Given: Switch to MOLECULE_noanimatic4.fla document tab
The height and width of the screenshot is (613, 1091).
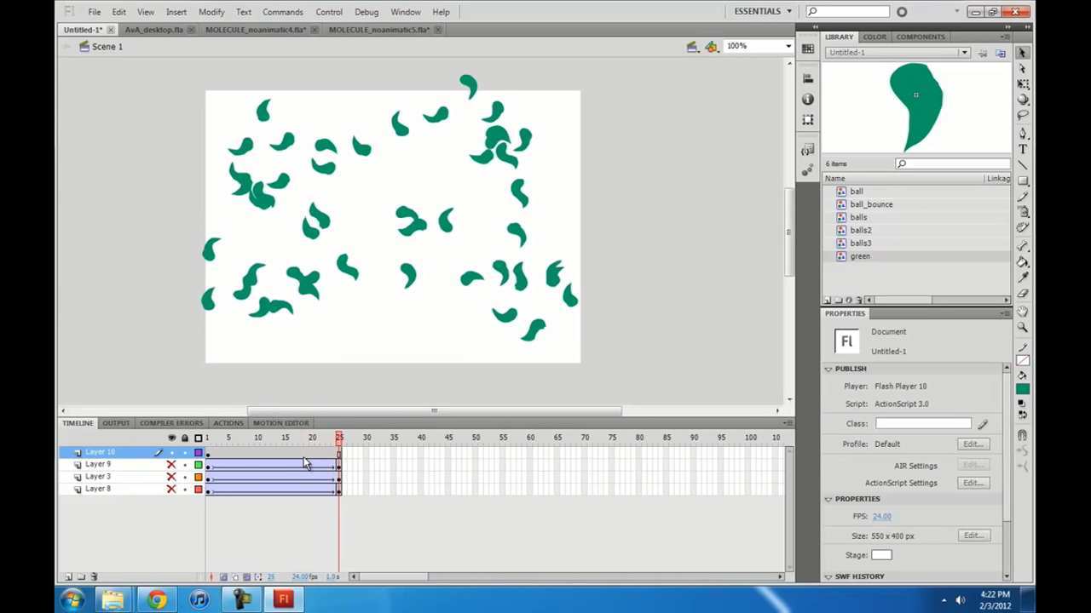Looking at the screenshot, I should point(256,29).
